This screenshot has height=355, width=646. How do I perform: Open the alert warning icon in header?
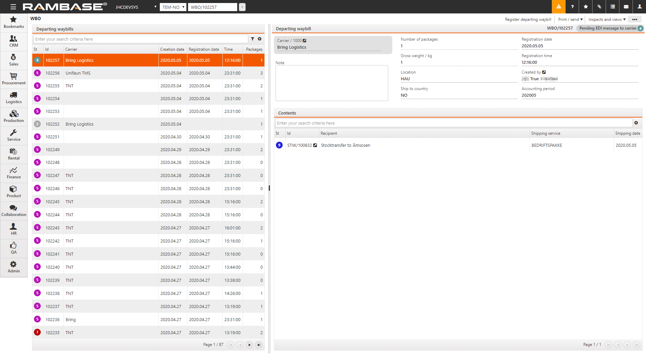(559, 7)
